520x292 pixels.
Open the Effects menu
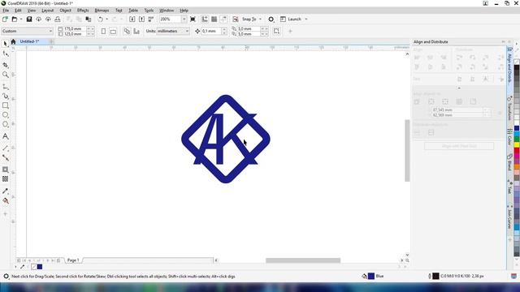pos(83,11)
